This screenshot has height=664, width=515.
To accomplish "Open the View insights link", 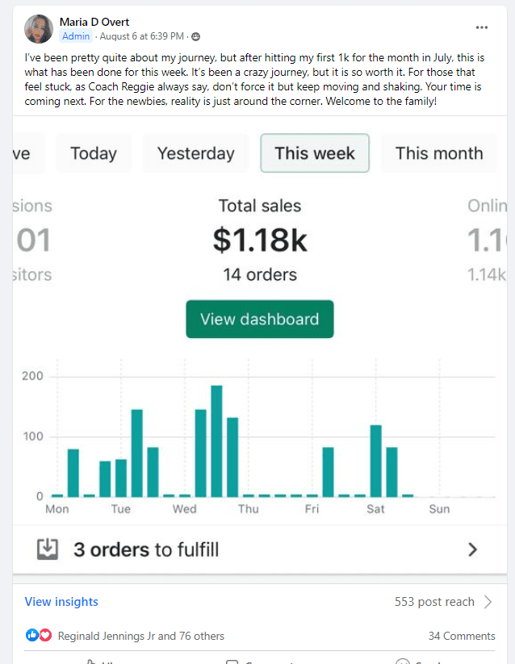I will (61, 602).
